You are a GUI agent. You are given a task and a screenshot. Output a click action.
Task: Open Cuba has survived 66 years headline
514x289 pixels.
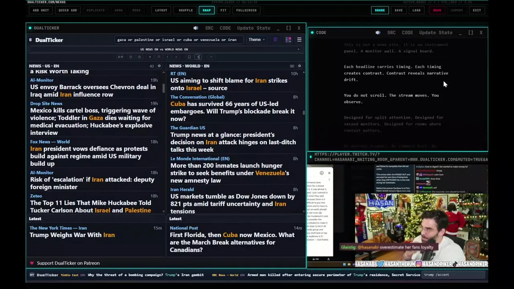233,111
